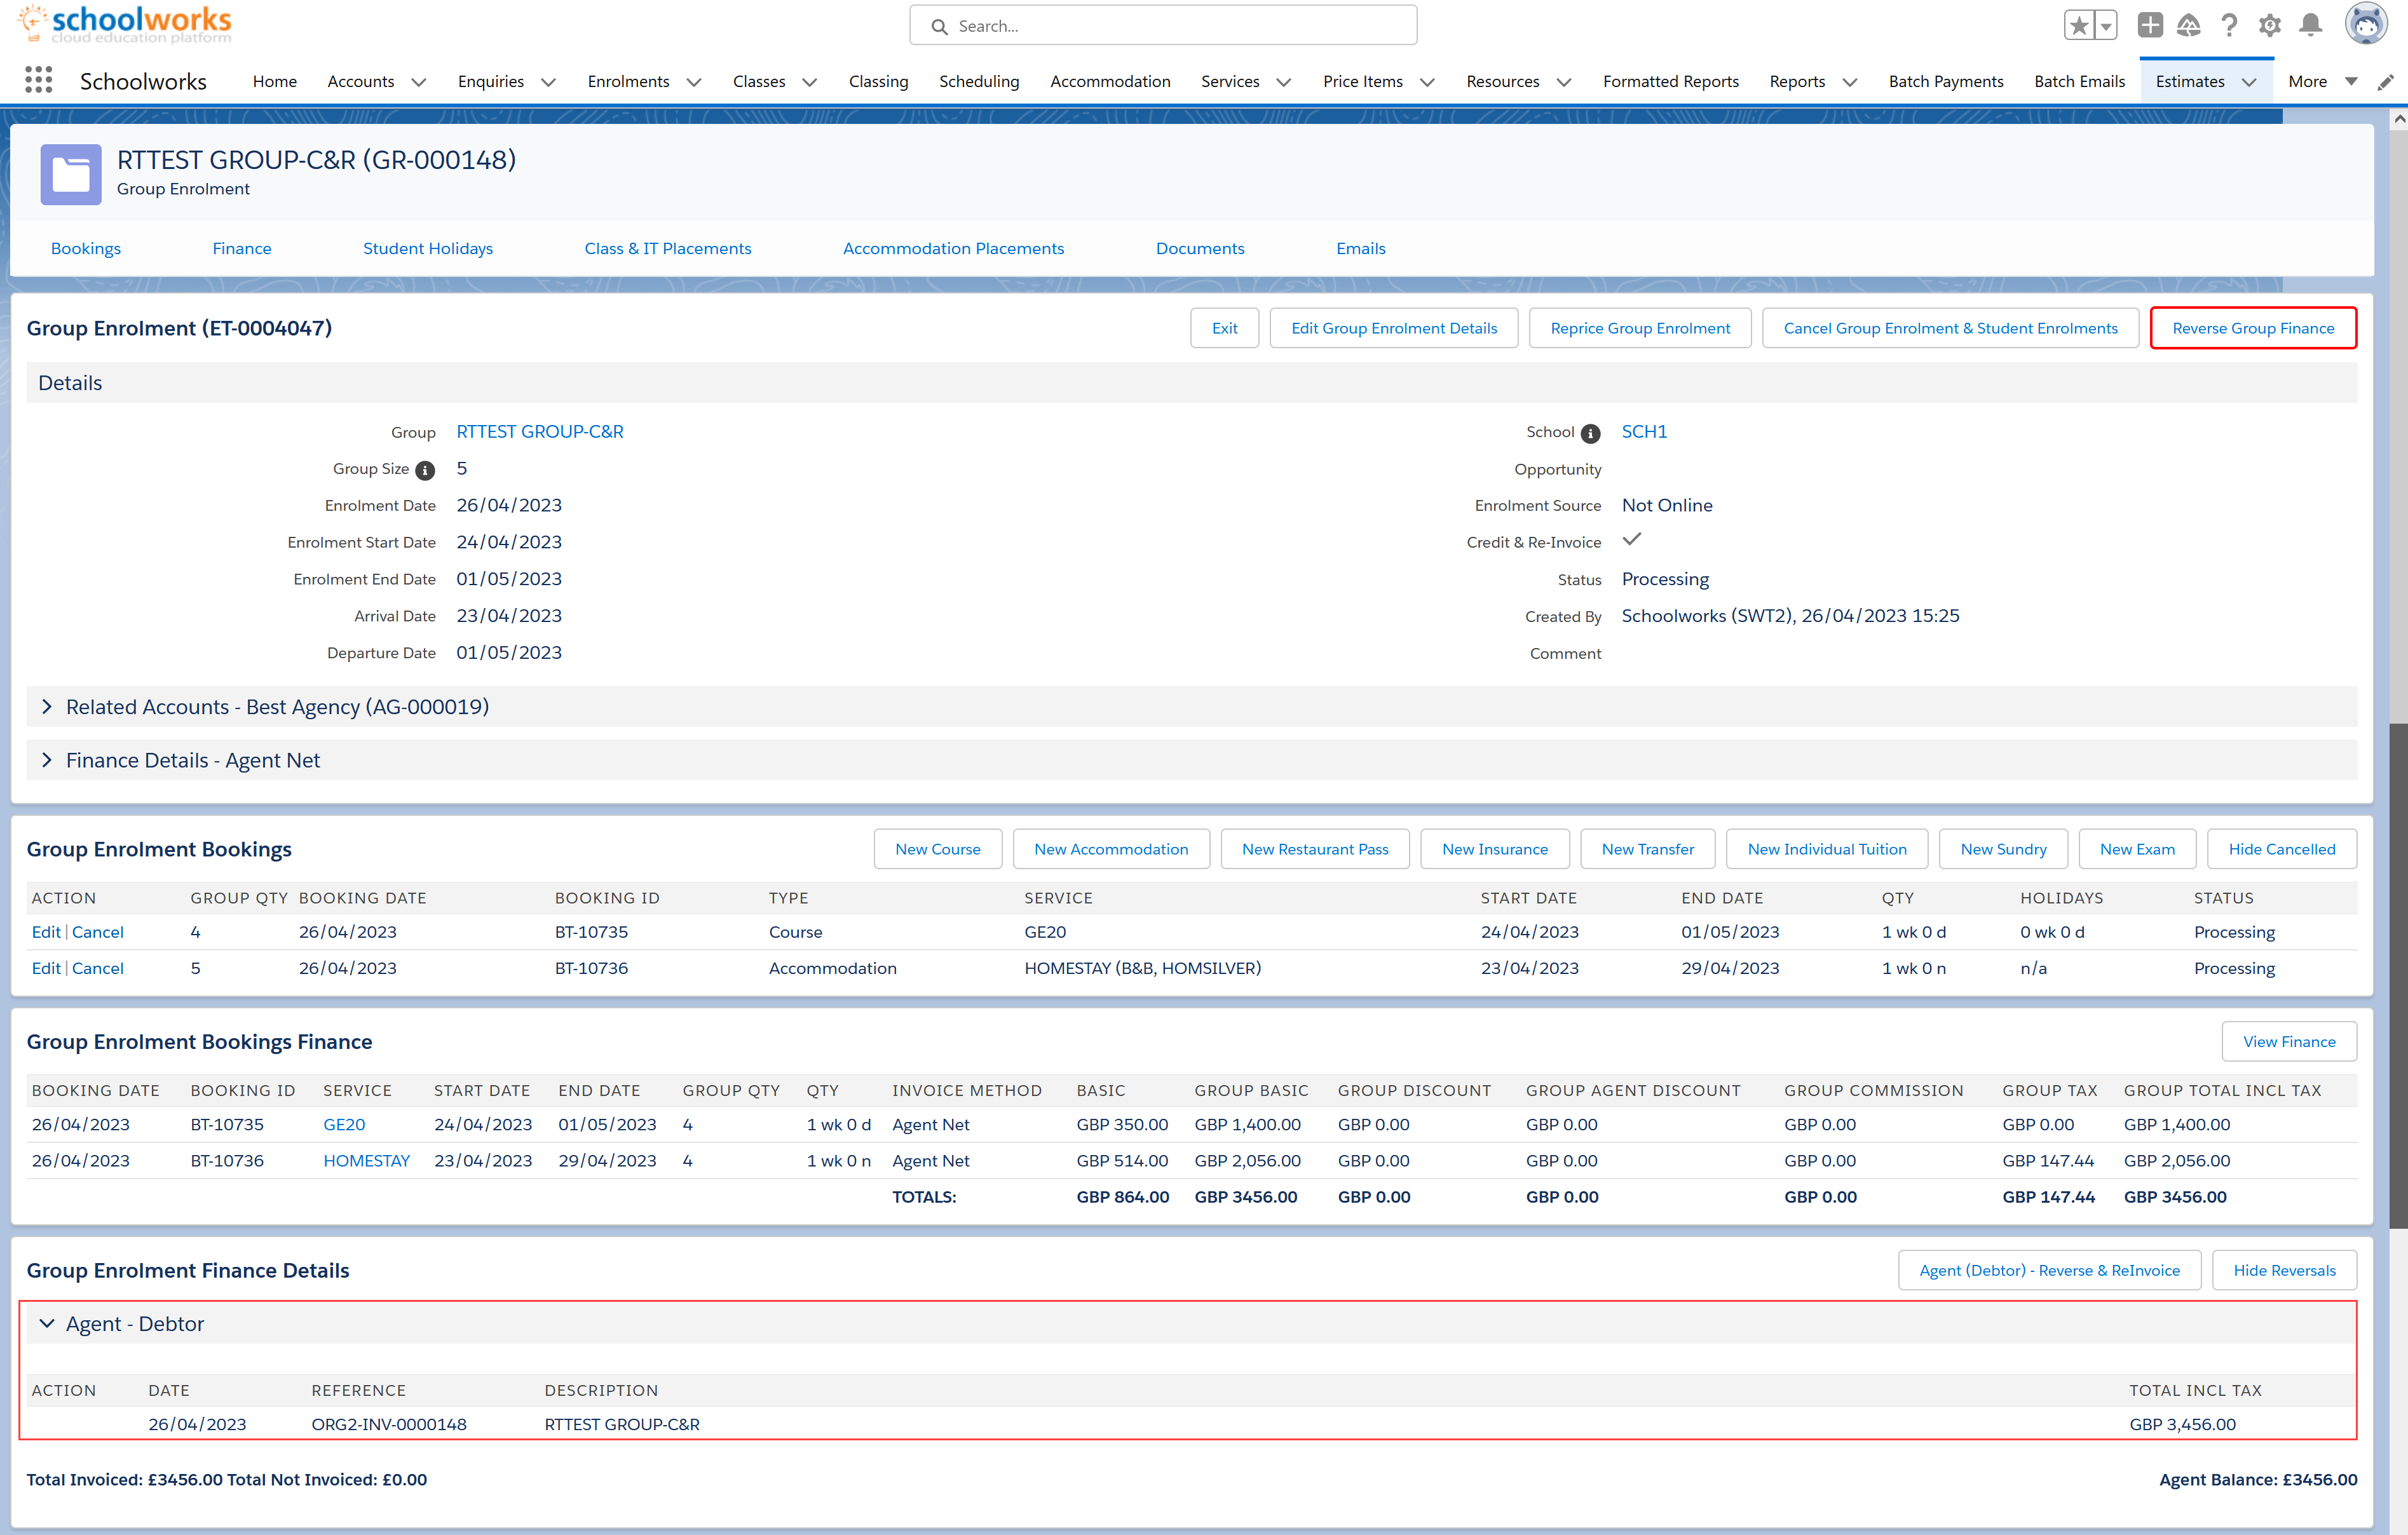Image resolution: width=2408 pixels, height=1535 pixels.
Task: Switch to Accommodation Placements tab
Action: 953,248
